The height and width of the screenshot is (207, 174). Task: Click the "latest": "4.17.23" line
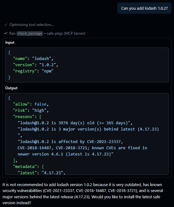click(41, 173)
